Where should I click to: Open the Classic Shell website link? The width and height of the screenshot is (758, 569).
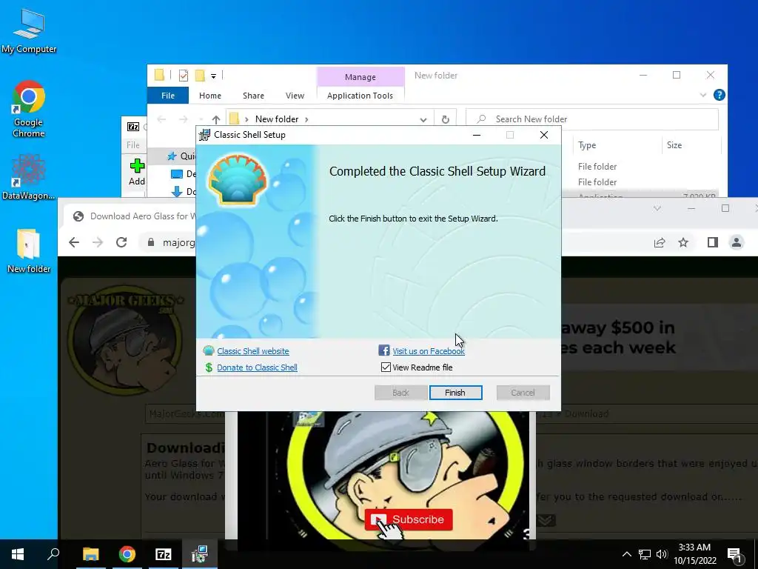tap(253, 351)
